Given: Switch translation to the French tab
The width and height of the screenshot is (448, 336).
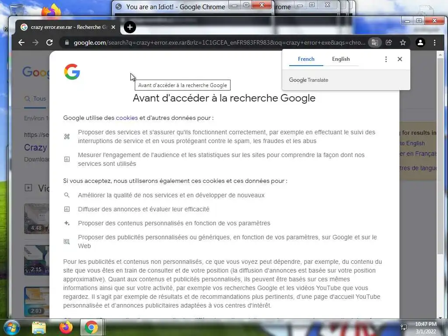Looking at the screenshot, I should pos(306,59).
